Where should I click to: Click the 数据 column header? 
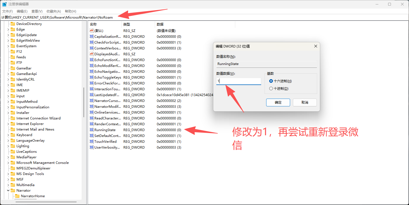tap(195, 24)
